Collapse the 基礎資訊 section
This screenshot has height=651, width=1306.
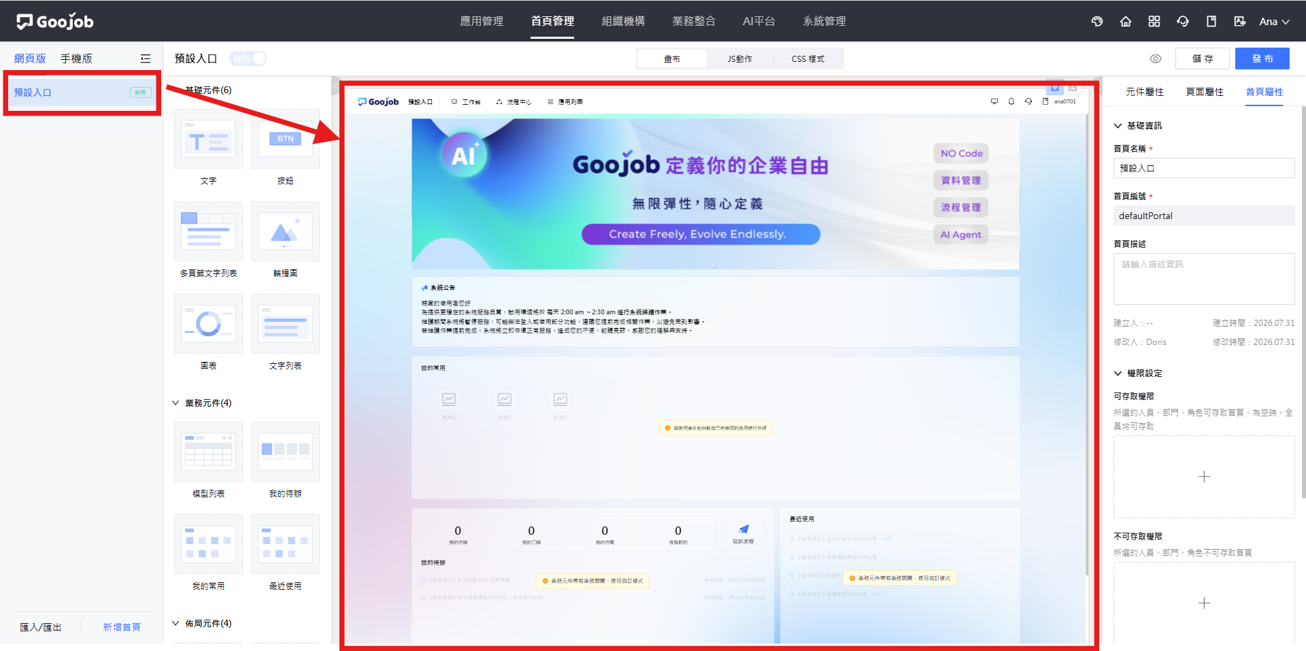point(1118,126)
